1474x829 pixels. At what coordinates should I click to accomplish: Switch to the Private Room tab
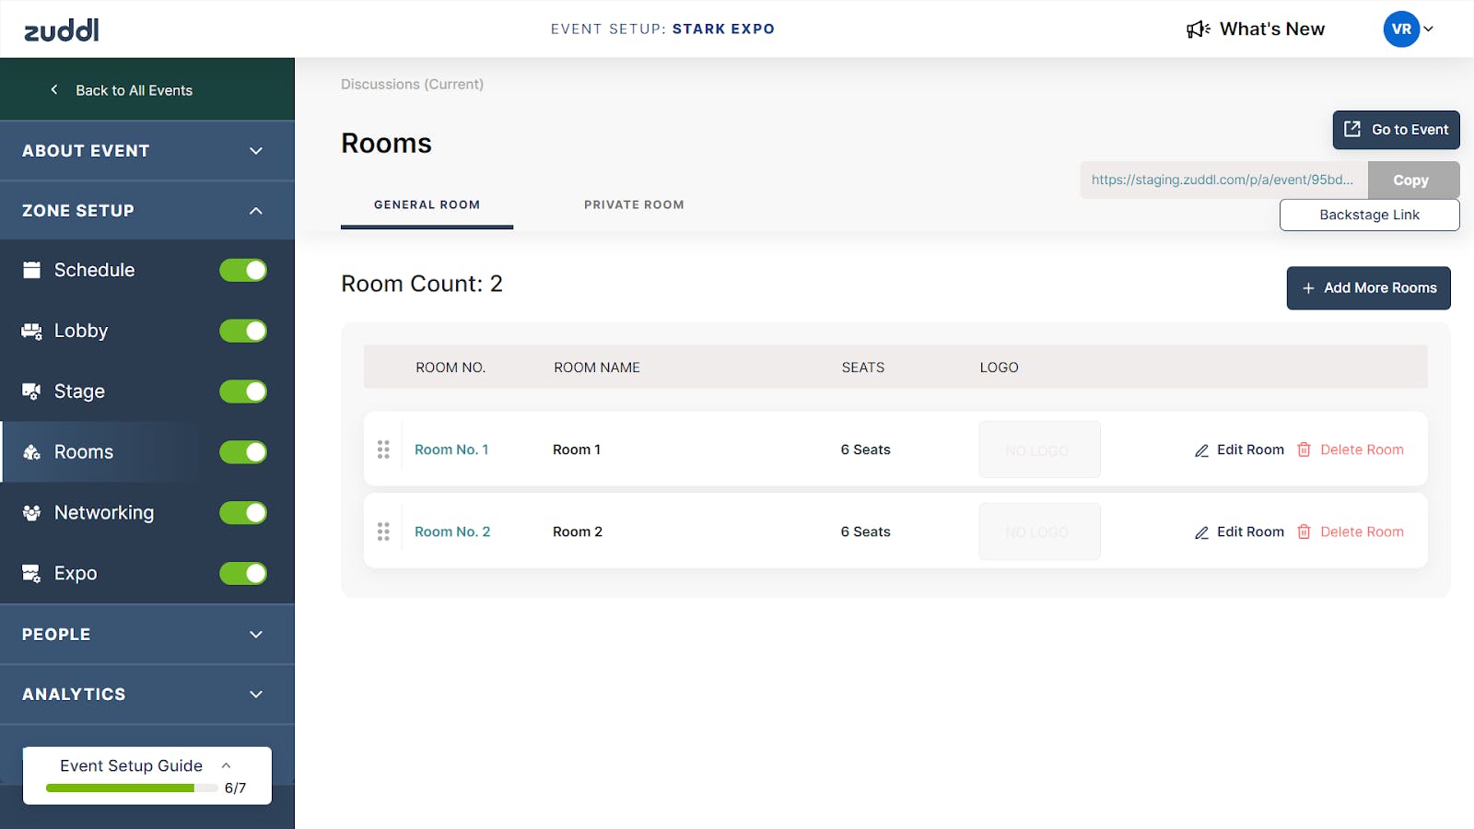[x=634, y=204]
